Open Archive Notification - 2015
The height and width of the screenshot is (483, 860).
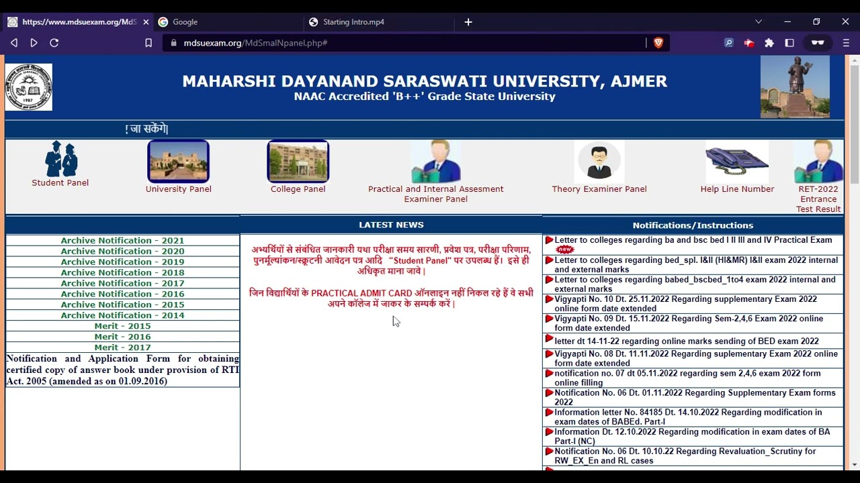(x=122, y=305)
